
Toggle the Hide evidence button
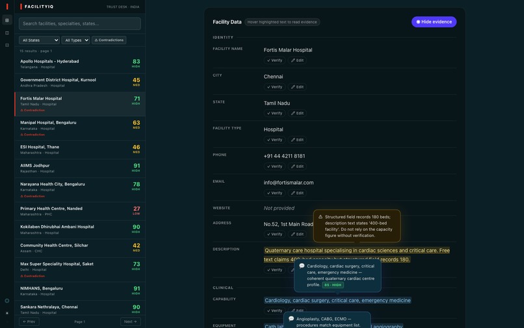tap(434, 21)
